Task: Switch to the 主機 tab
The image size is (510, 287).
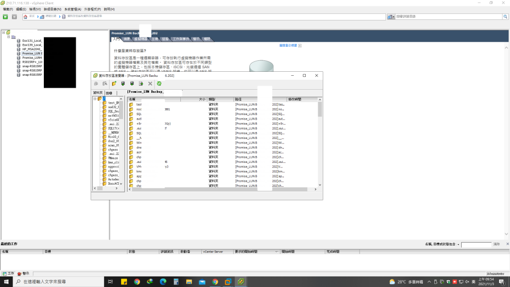Action: (154, 39)
